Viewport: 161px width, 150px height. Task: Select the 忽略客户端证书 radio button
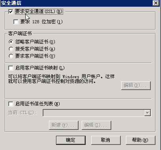[x=11, y=42]
